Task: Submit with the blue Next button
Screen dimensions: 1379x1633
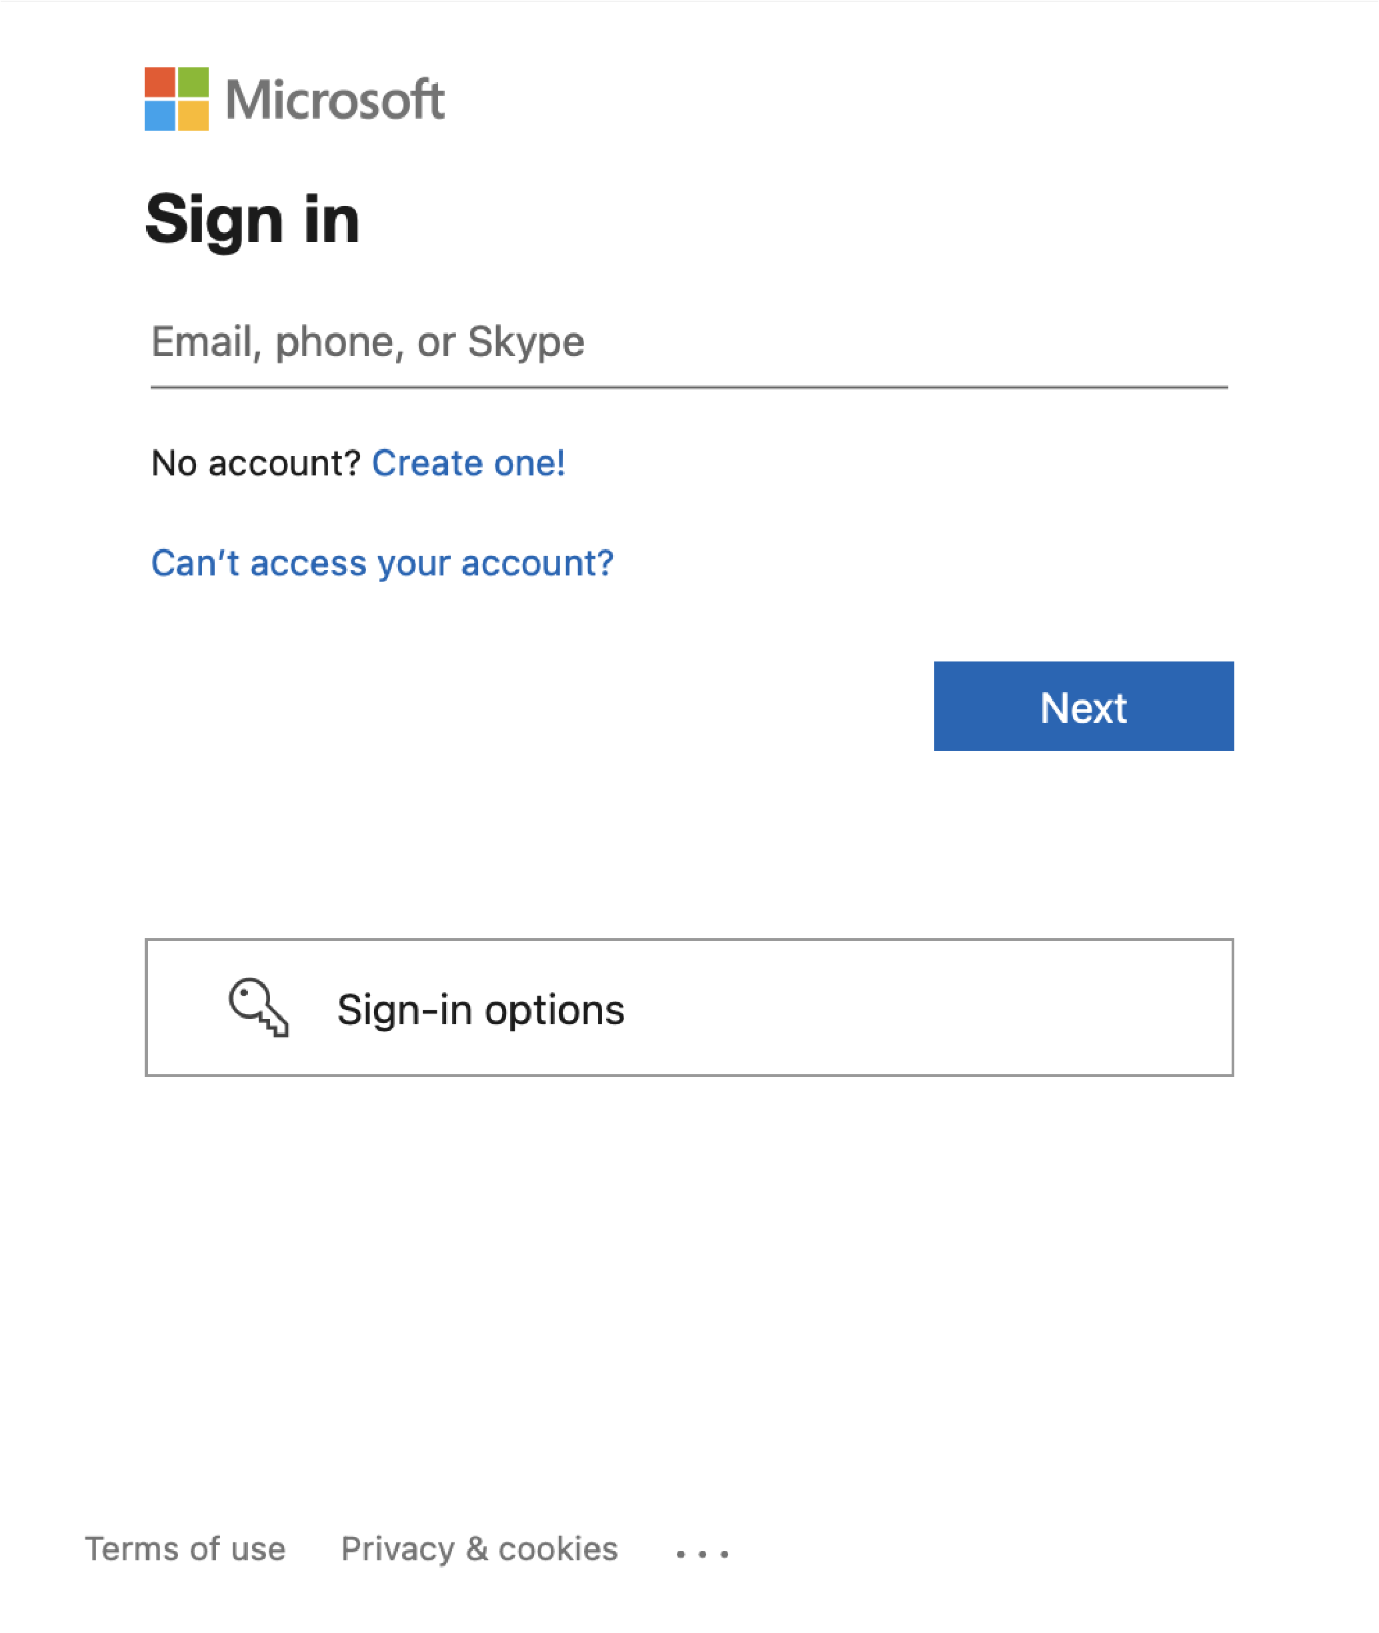Action: click(x=1084, y=706)
